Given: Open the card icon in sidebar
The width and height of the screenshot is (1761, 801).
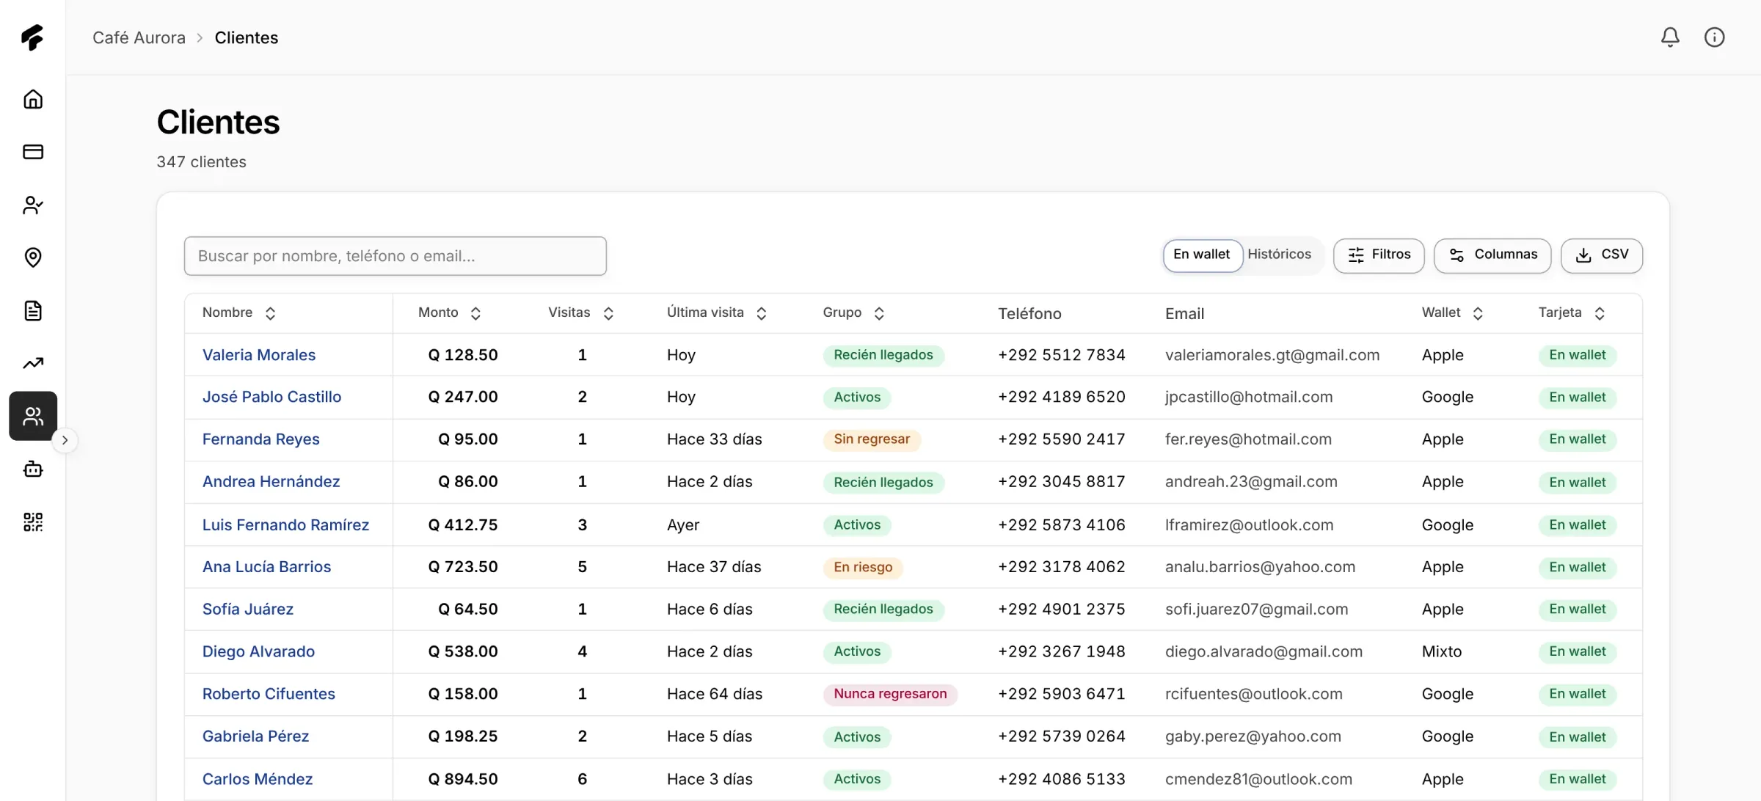Looking at the screenshot, I should pyautogui.click(x=33, y=152).
